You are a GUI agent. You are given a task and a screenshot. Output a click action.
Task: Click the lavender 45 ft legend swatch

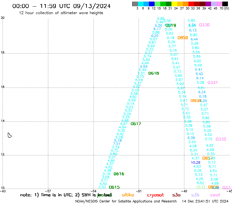214,4
